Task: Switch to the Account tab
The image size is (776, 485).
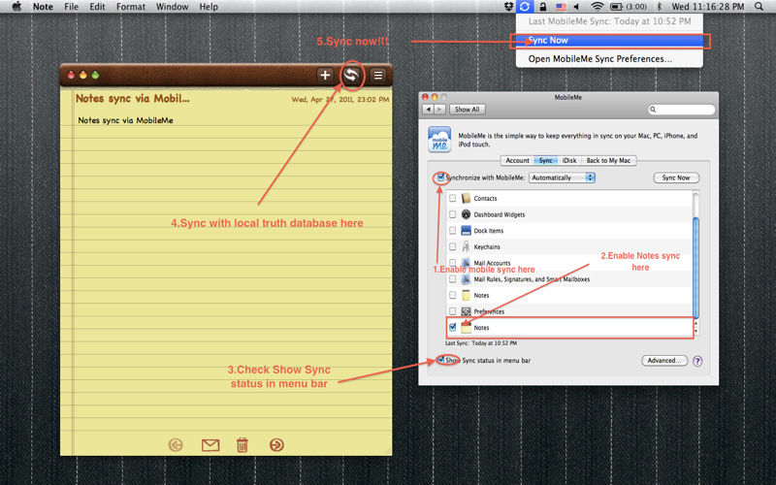Action: tap(517, 160)
